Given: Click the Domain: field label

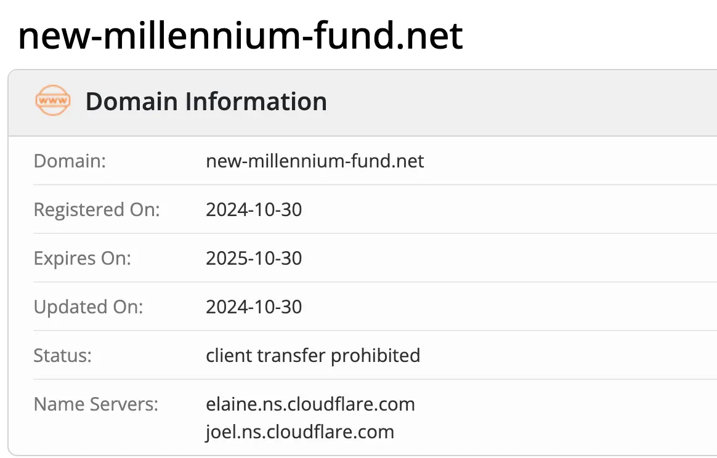Looking at the screenshot, I should click(x=70, y=161).
